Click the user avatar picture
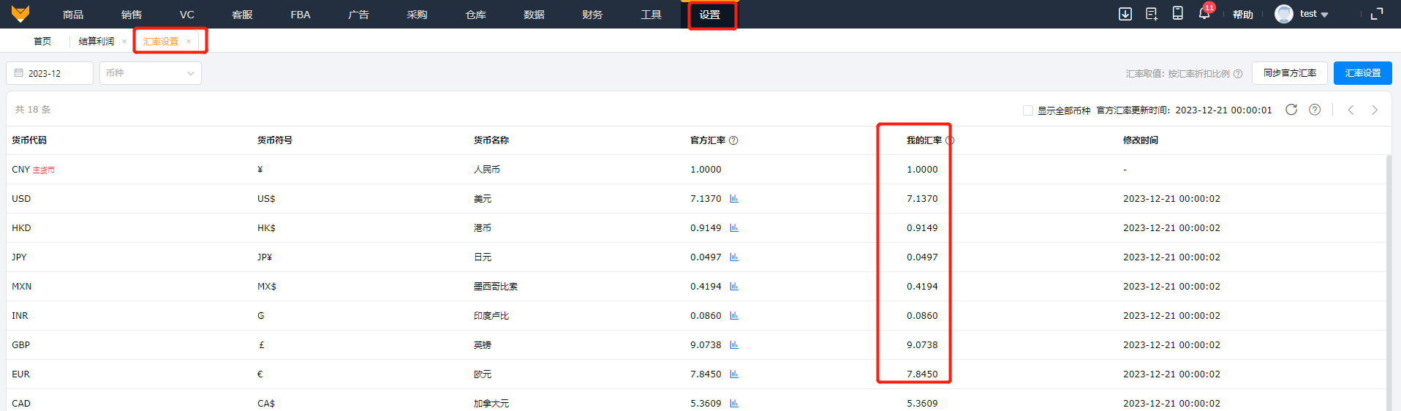This screenshot has width=1401, height=411. coord(1284,14)
